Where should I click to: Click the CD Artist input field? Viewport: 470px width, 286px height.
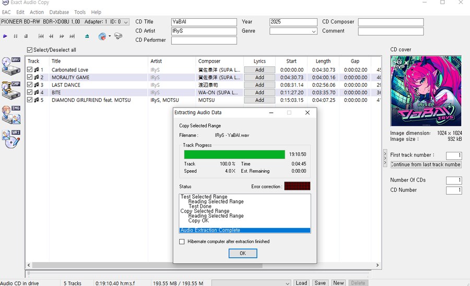coord(204,31)
